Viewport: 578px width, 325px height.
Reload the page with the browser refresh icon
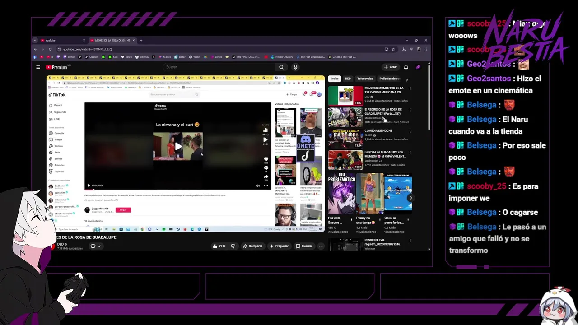pos(50,49)
